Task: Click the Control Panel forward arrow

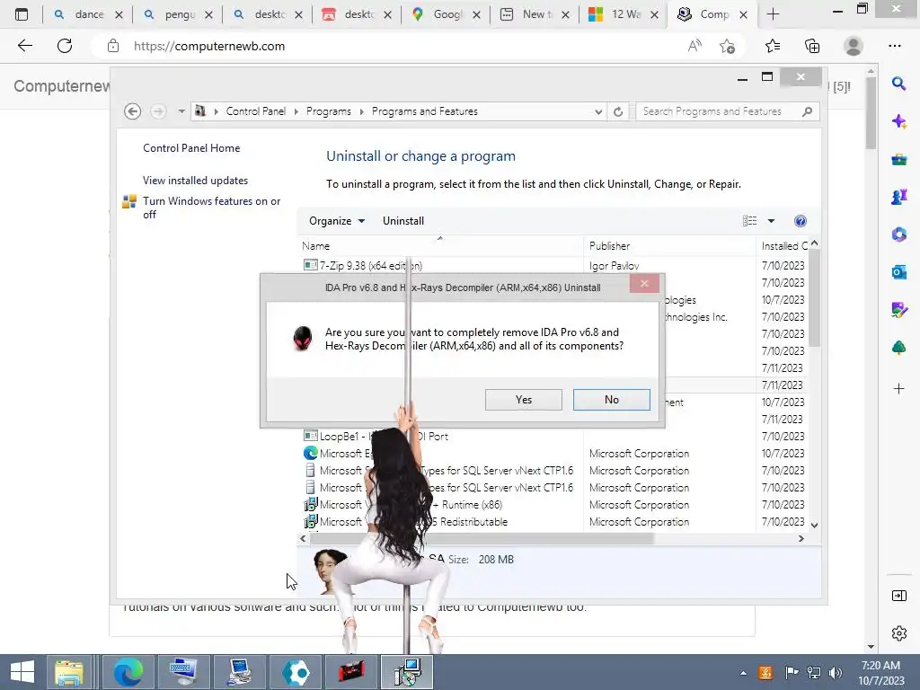Action: click(158, 111)
